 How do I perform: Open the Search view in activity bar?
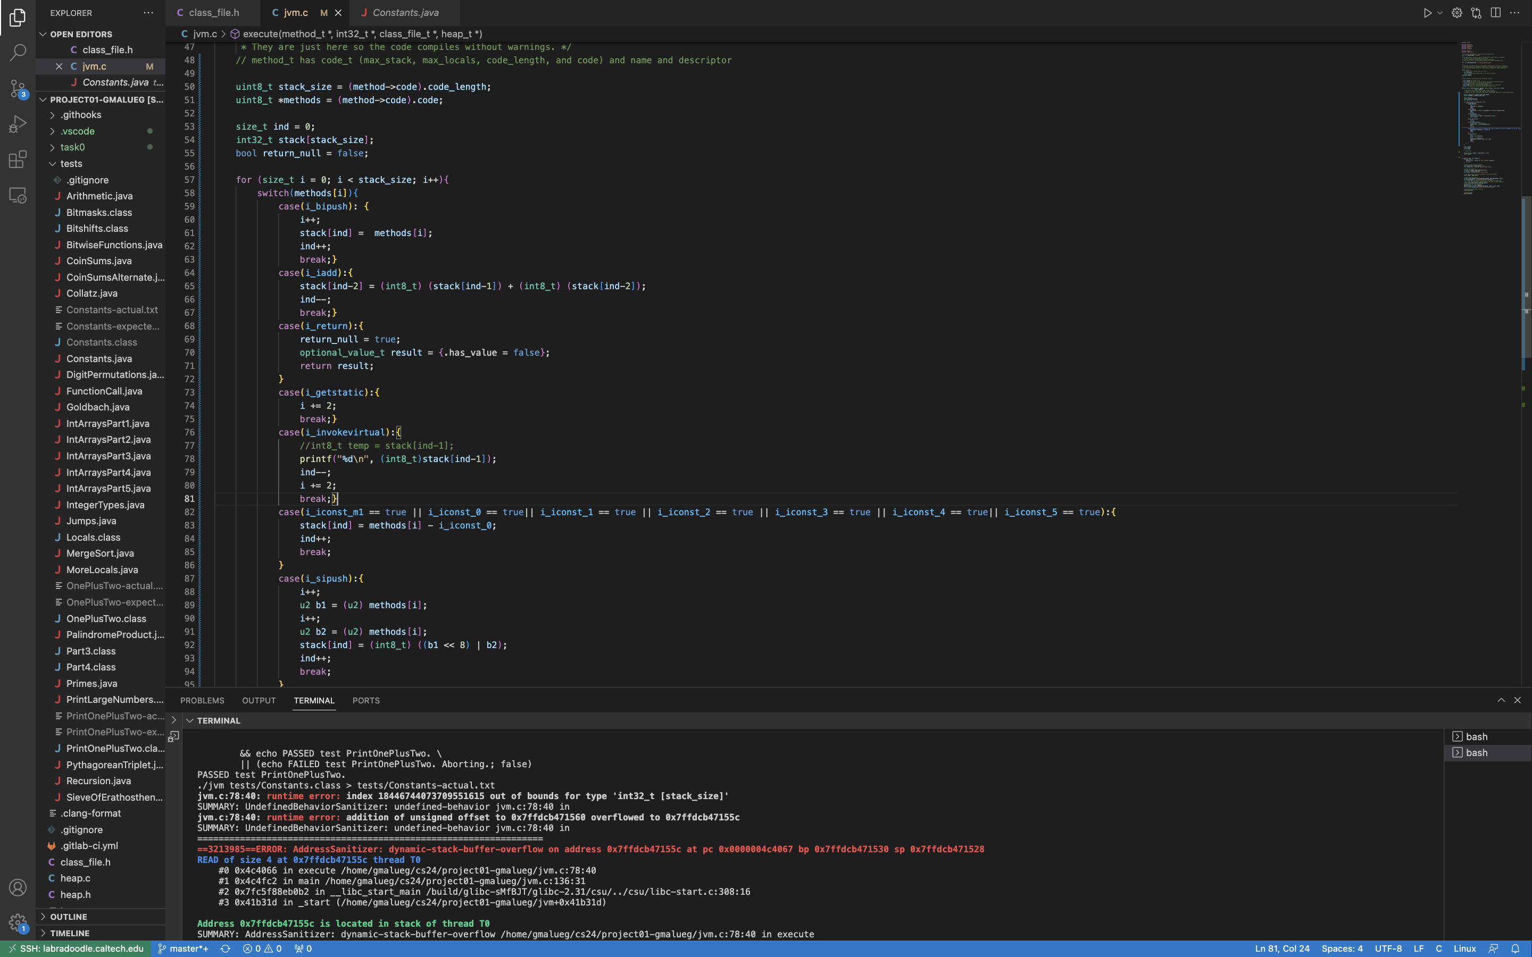tap(18, 53)
